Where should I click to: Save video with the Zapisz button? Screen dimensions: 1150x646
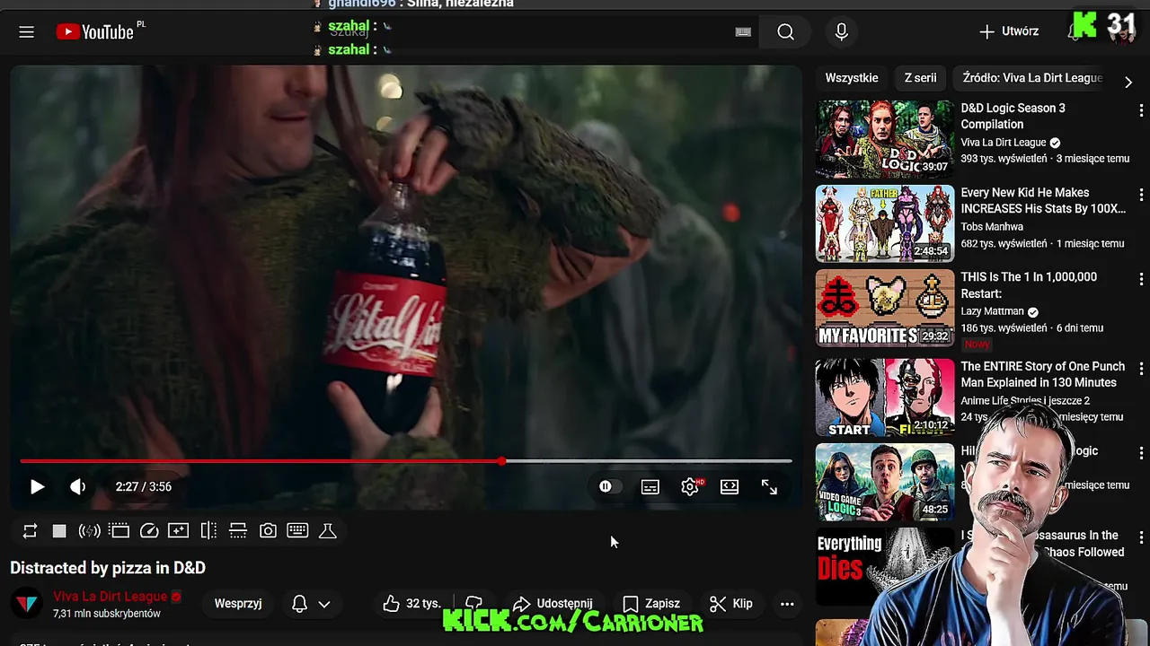coord(651,604)
